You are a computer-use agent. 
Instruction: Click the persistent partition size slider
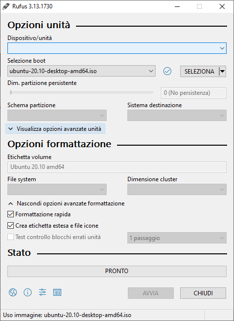pyautogui.click(x=81, y=92)
